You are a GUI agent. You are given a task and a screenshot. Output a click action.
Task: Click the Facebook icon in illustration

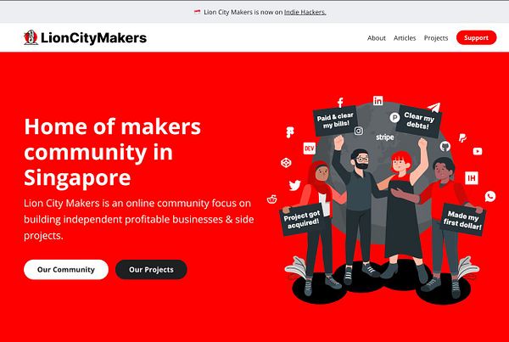click(340, 103)
